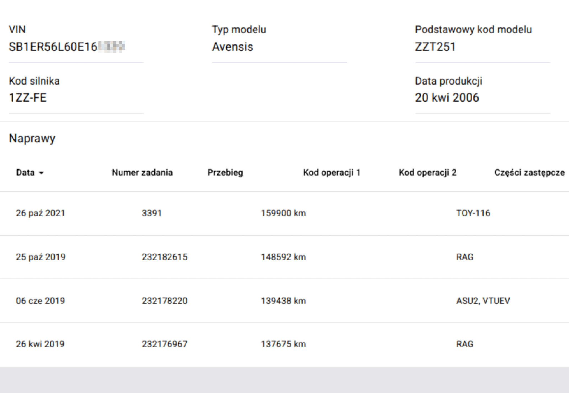Click the Kod operacji 1 header
Viewport: 569px width, 393px height.
[x=331, y=173]
